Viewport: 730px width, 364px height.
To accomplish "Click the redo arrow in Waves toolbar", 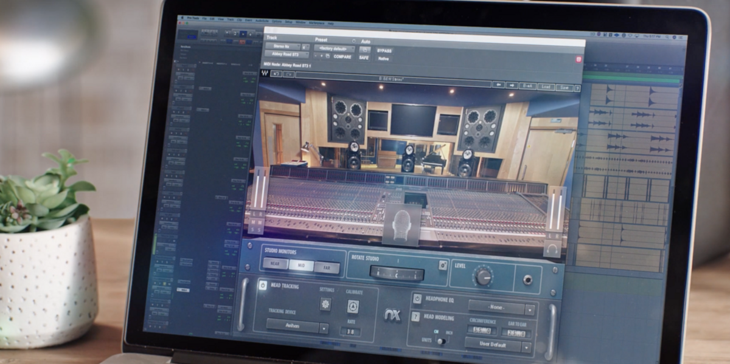I will pyautogui.click(x=288, y=74).
